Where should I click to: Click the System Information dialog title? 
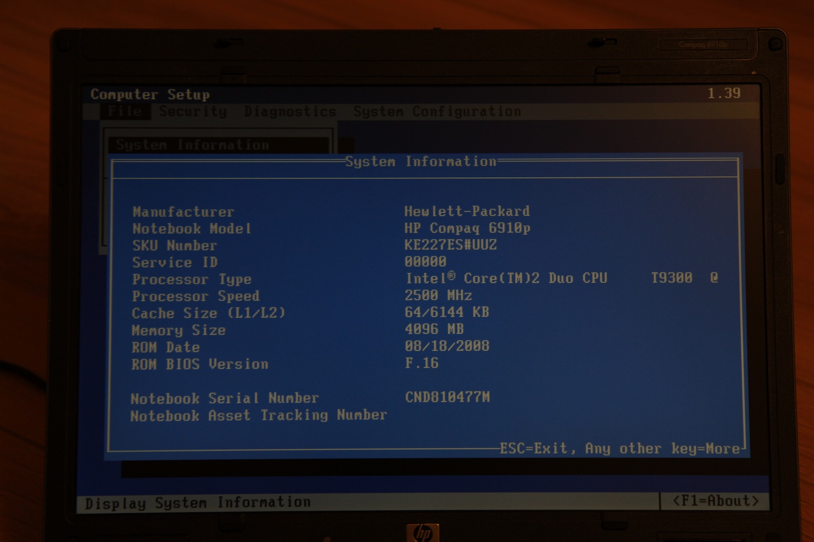[421, 162]
